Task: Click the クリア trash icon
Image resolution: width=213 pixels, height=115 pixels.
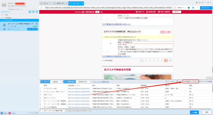Action: click(x=177, y=82)
